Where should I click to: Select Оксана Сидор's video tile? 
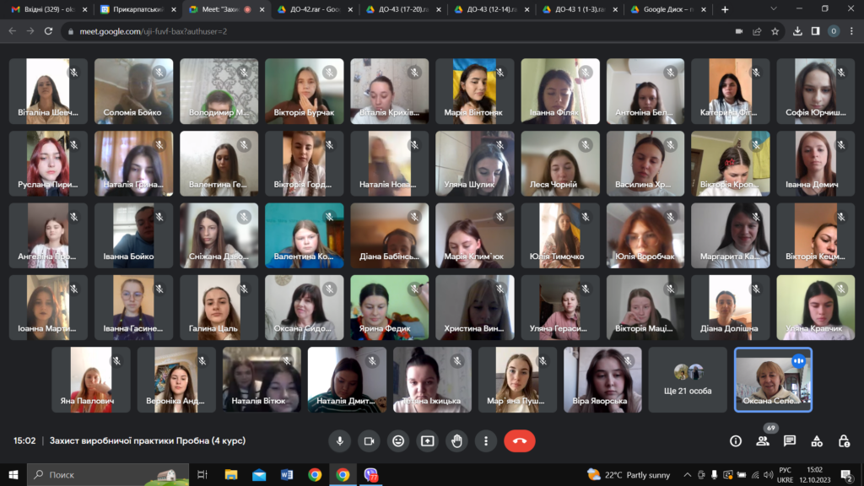coord(304,307)
